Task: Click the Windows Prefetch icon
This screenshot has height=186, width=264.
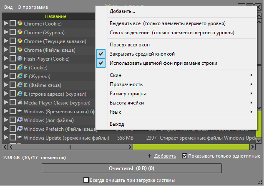Action: coord(20,129)
